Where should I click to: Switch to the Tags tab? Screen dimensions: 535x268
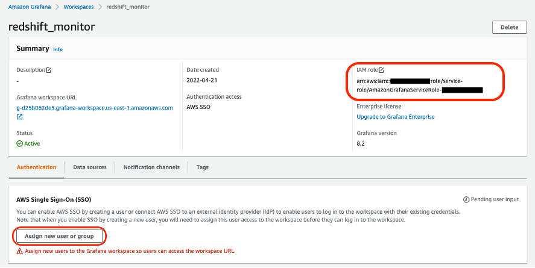coord(202,167)
